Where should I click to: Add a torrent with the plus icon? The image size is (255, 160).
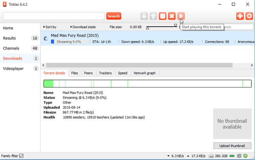click(240, 16)
